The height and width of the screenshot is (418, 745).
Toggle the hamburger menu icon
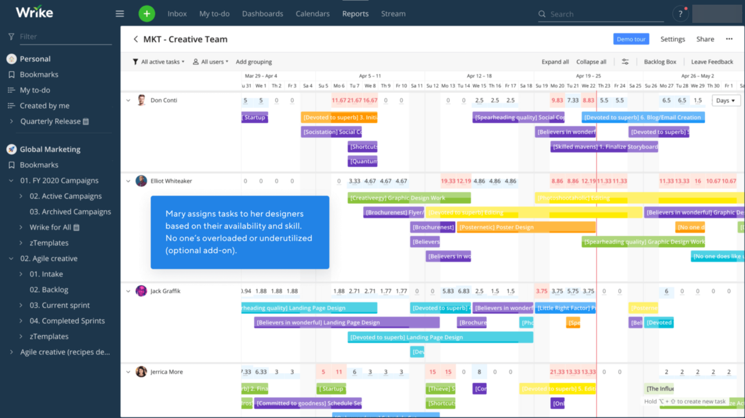click(x=120, y=14)
